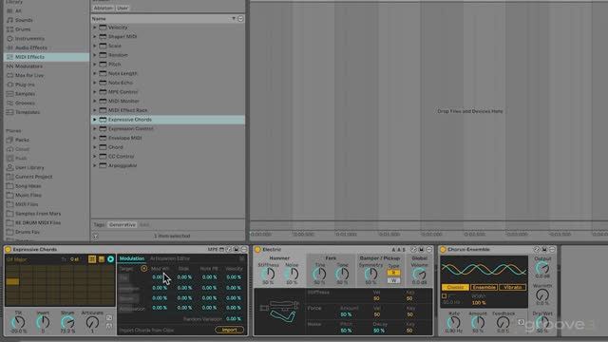This screenshot has width=608, height=342.
Task: Toggle the second yellow square in Expressive Chords
Action: [x=102, y=259]
